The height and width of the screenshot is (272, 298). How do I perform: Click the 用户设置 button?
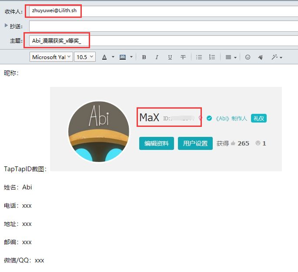(x=195, y=143)
